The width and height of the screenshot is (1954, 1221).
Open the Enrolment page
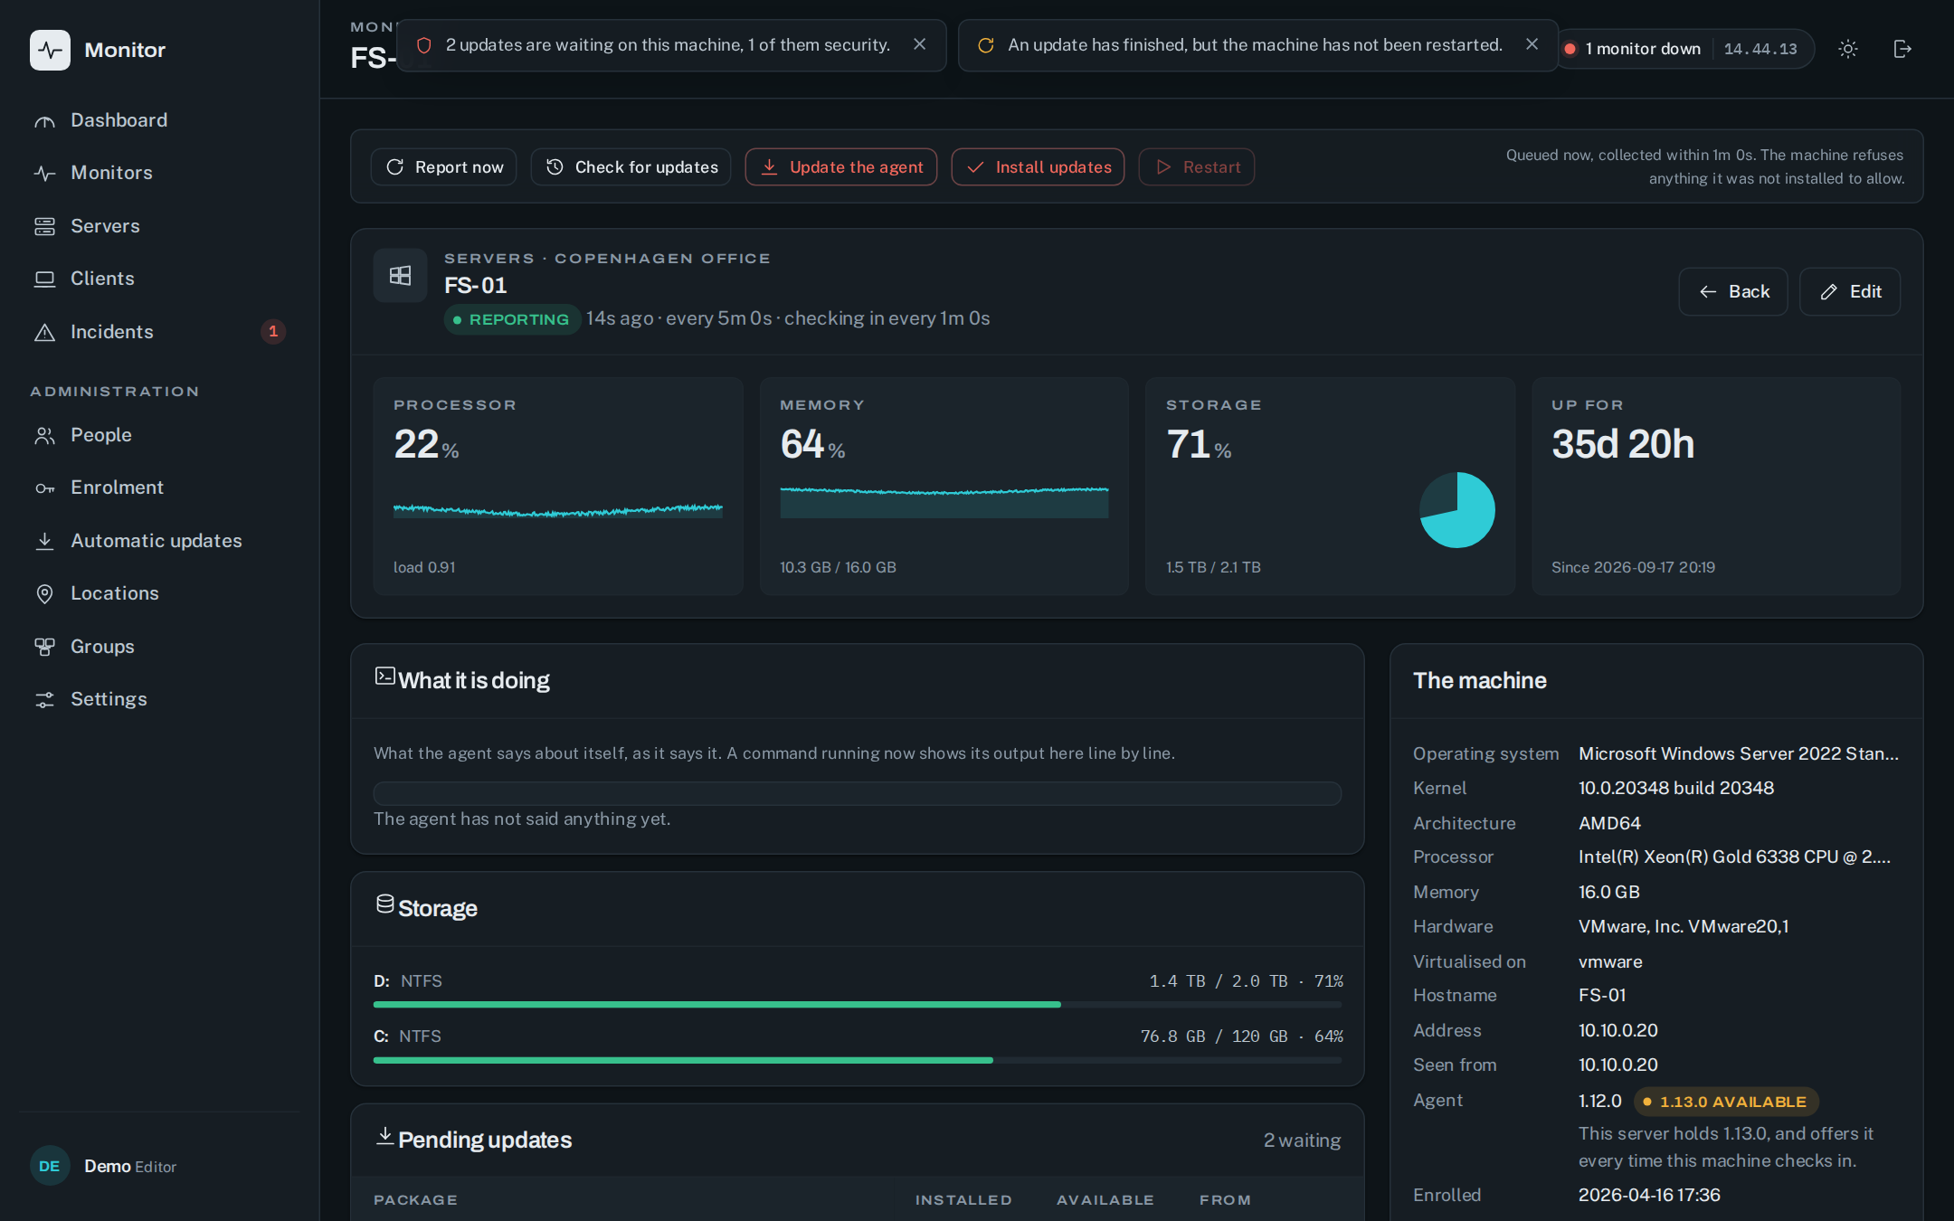(x=159, y=487)
